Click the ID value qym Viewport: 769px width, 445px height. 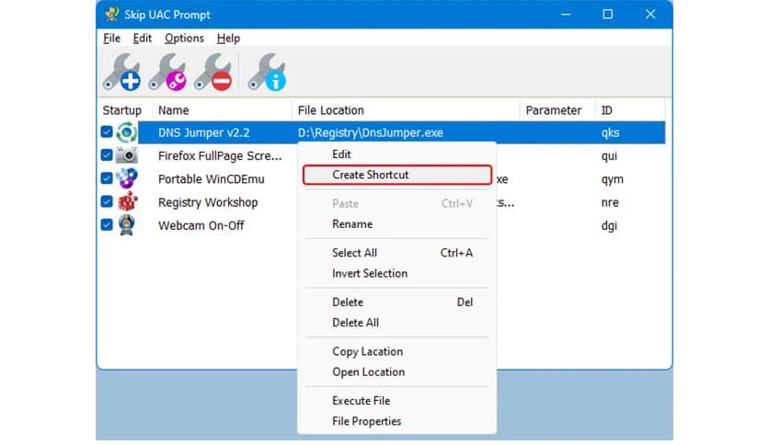(612, 179)
